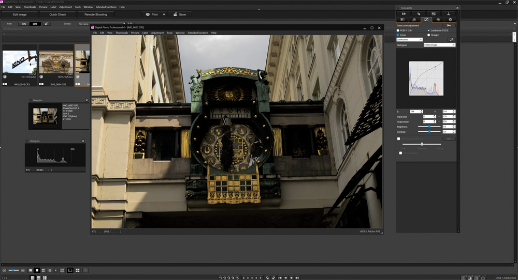Turn the filter OFF
Viewport: 518px width, 280px height.
35,24
